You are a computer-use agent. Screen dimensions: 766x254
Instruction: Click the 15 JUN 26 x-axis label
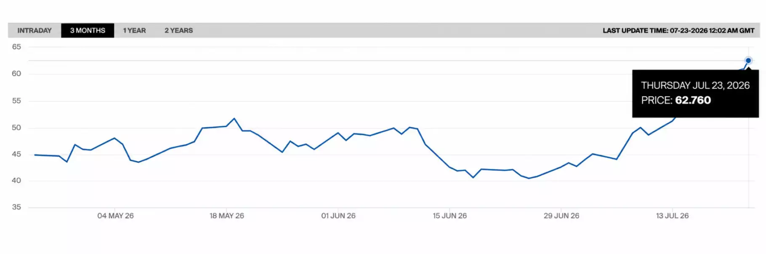[x=449, y=216]
